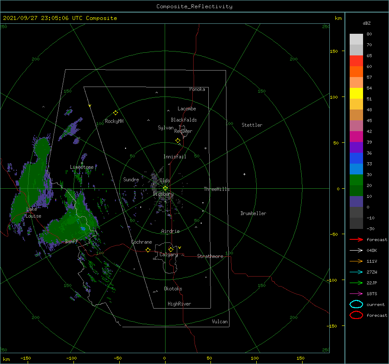This screenshot has width=389, height=364.
Task: Click the HighRiver label
Action: (179, 304)
